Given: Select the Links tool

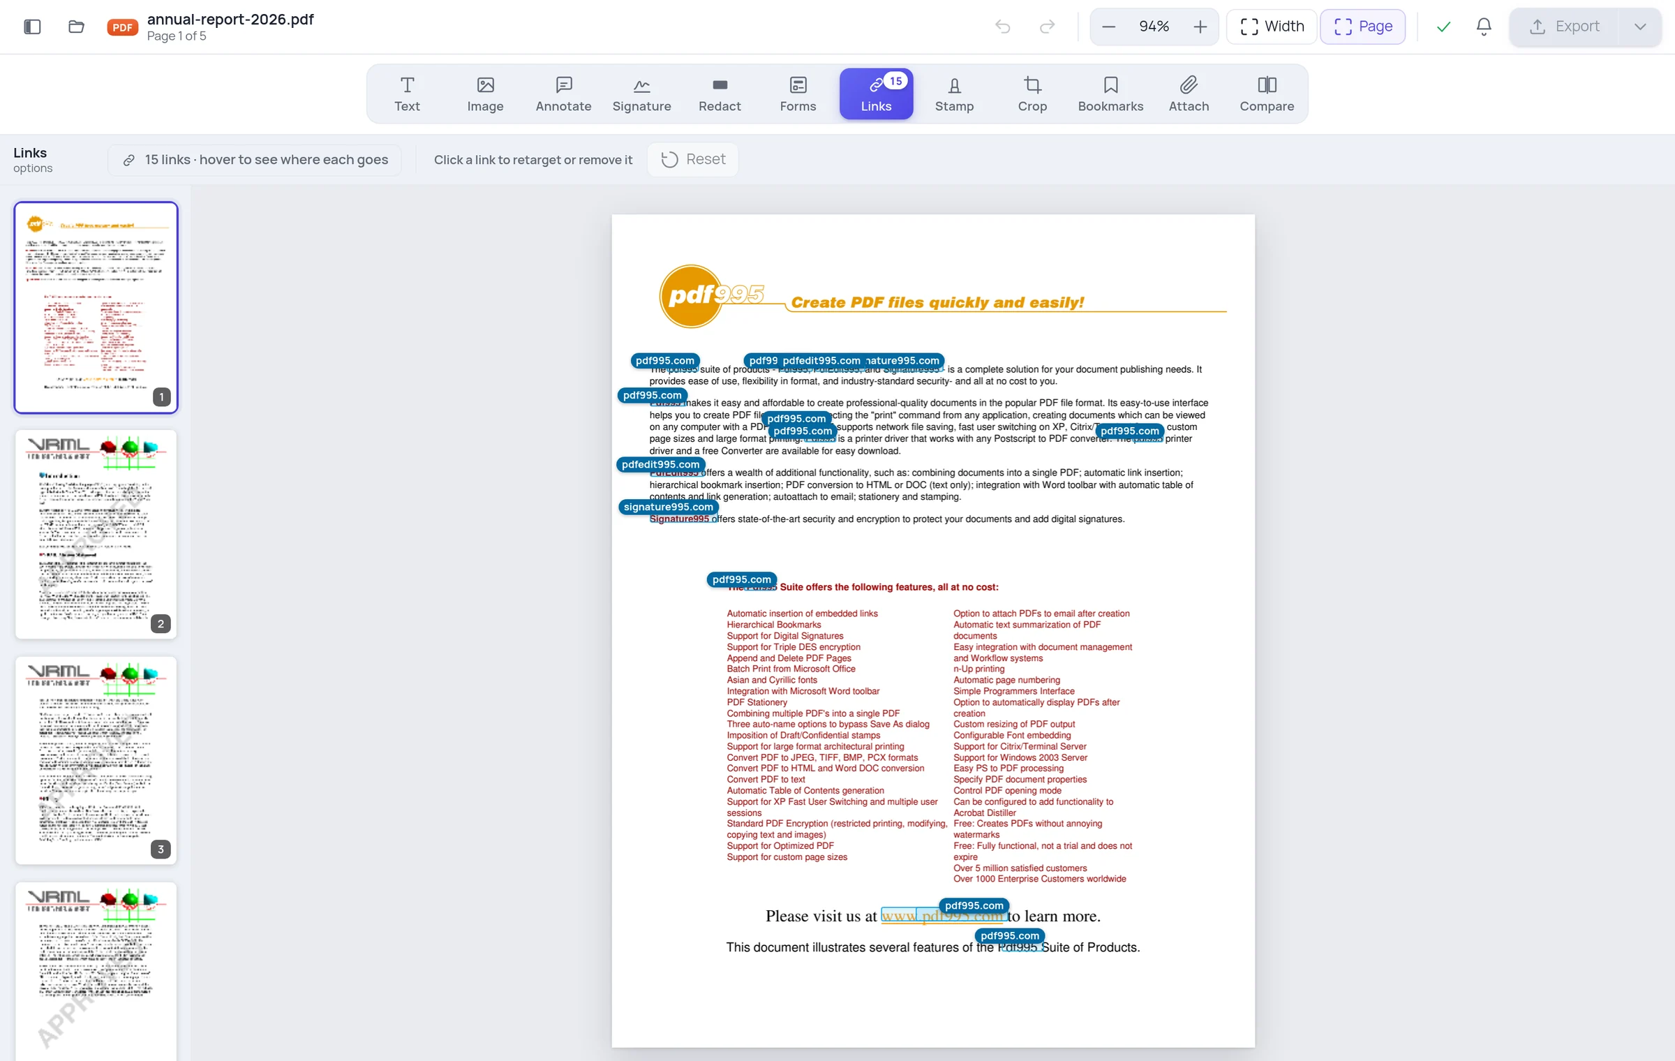Looking at the screenshot, I should 876,94.
